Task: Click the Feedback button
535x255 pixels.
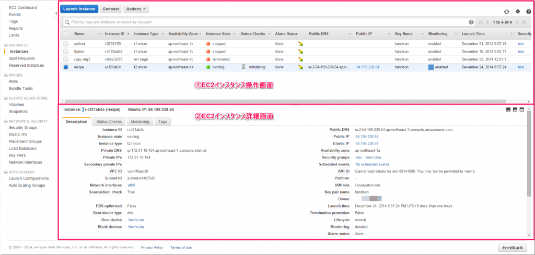Action: click(513, 248)
